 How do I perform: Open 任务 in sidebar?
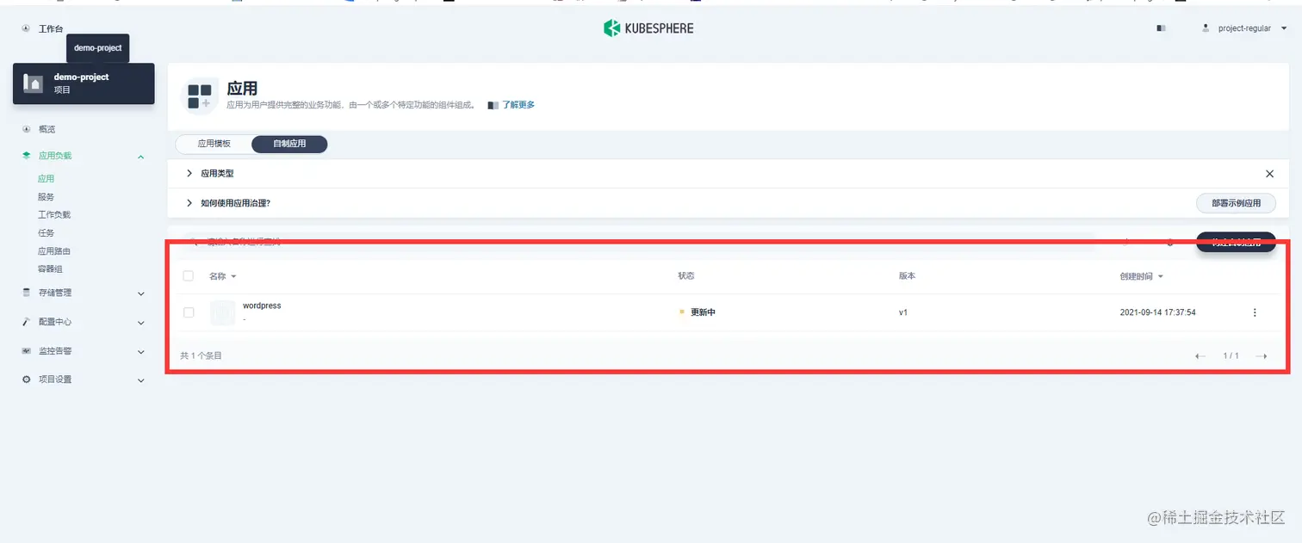tap(46, 233)
